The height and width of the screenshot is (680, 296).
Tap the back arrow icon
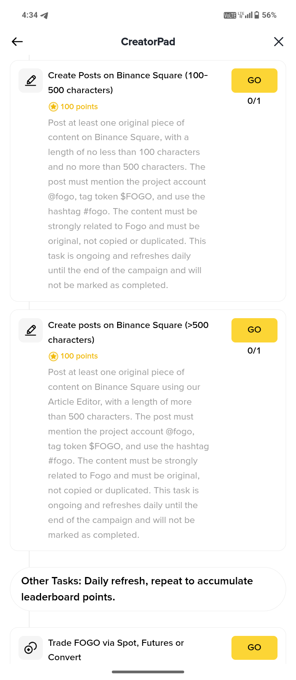pyautogui.click(x=17, y=42)
